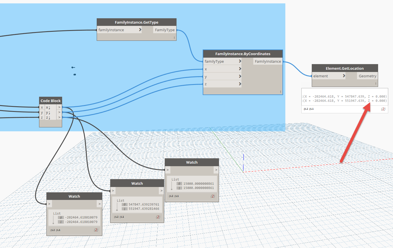
Task: Click the Geometry output port of Element.GetLocation
Action: click(367, 76)
